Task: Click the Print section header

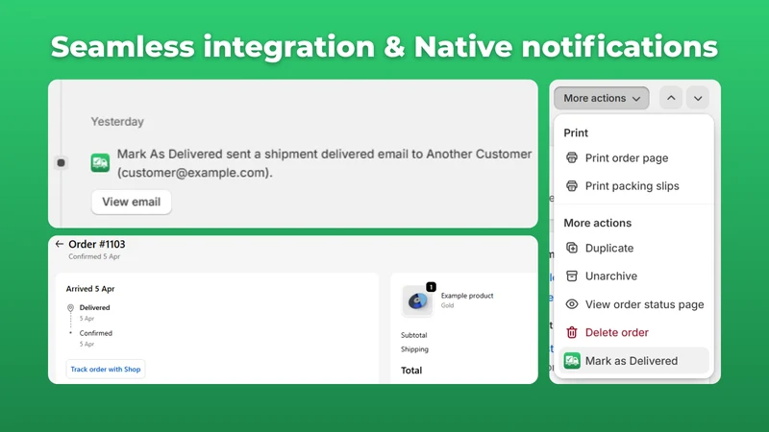Action: pyautogui.click(x=576, y=132)
